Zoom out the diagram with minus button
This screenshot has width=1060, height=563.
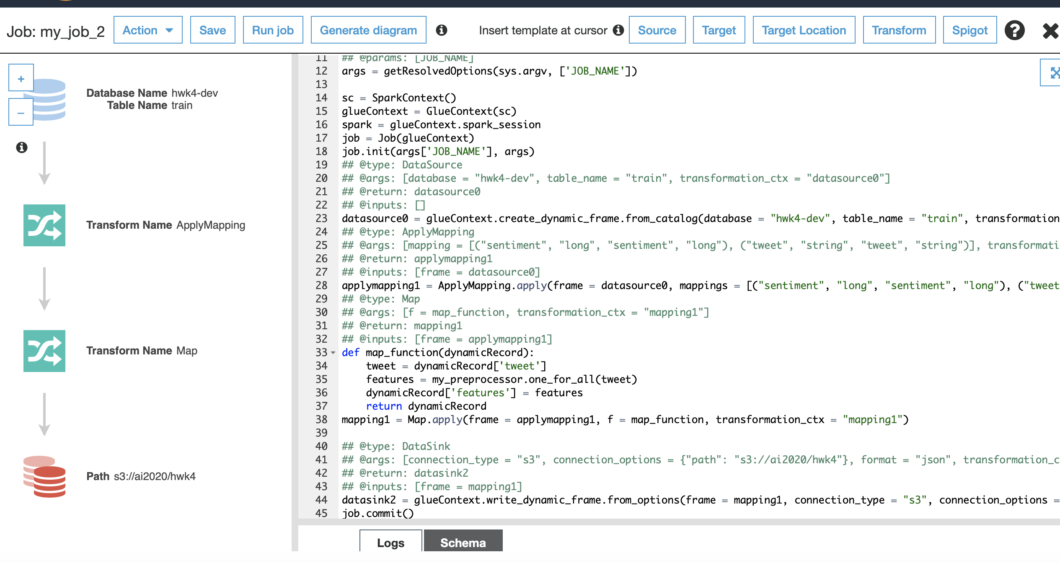tap(21, 113)
